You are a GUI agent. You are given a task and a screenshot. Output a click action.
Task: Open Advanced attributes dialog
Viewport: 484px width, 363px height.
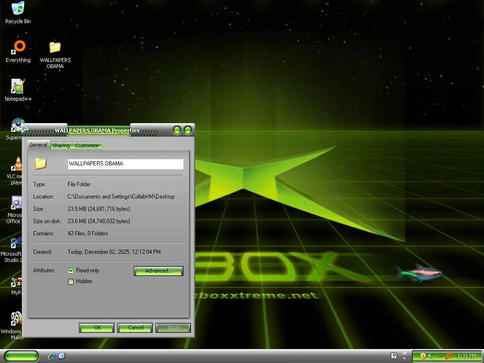[x=159, y=271]
